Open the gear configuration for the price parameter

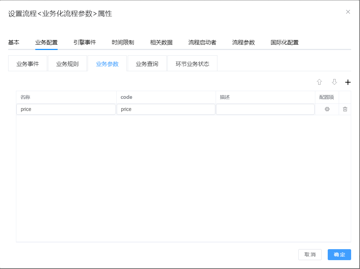[x=327, y=109]
